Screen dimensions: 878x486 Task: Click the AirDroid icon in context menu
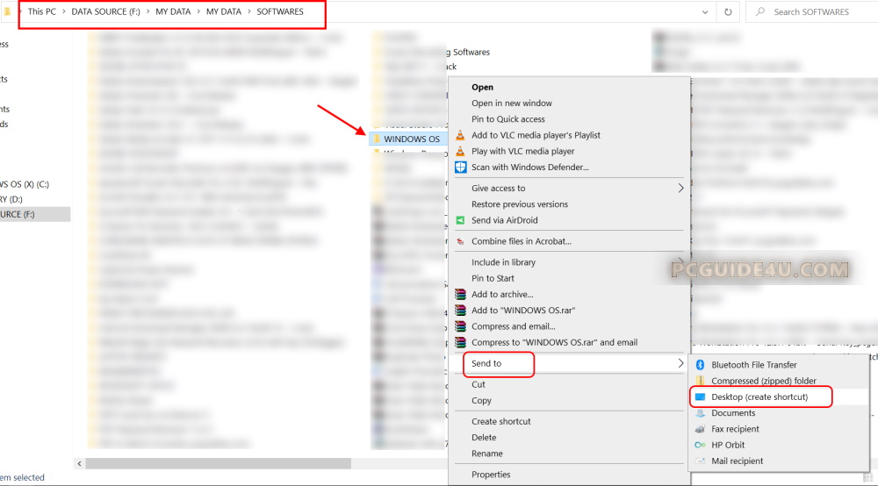pyautogui.click(x=460, y=220)
